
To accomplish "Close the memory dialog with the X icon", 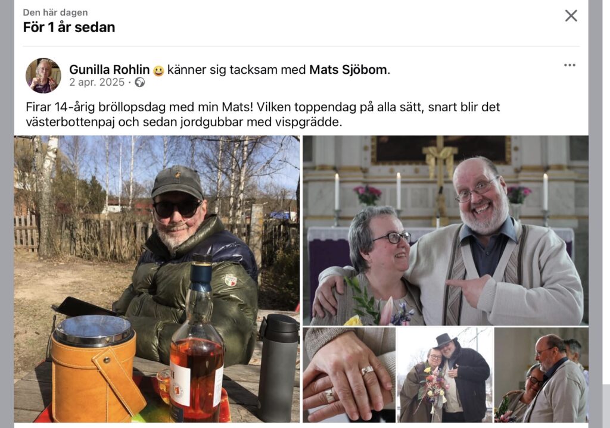I will 571,16.
